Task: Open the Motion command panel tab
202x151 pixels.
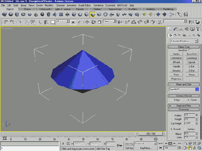Action: point(187,29)
